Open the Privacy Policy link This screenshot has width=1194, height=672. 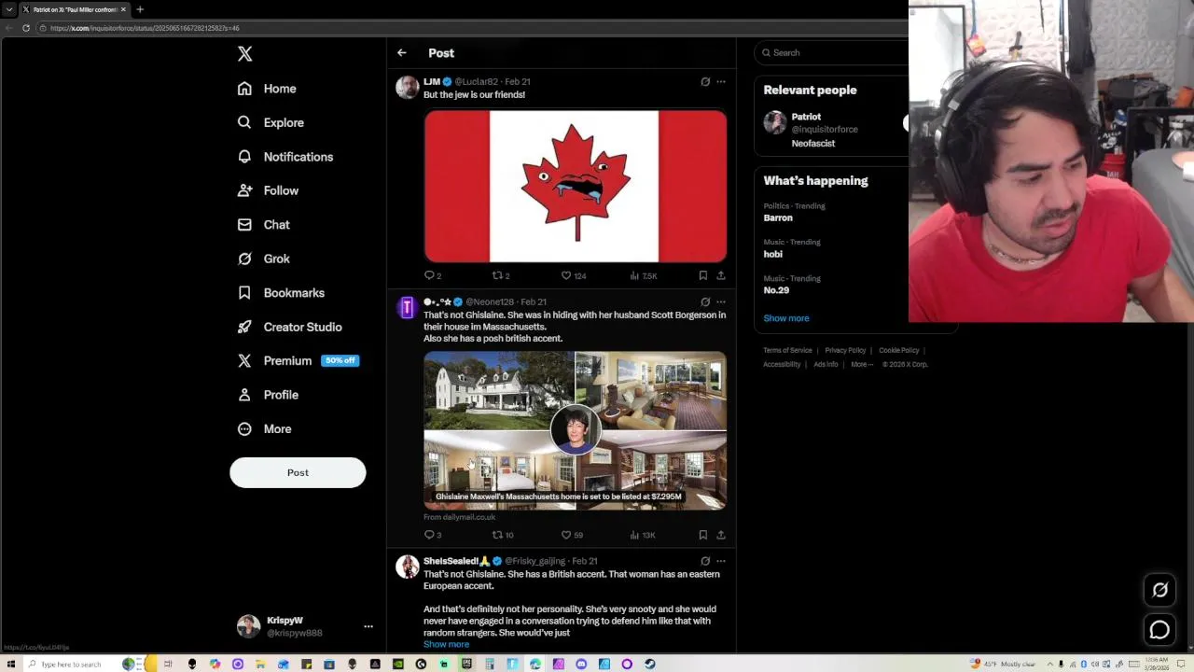(x=845, y=350)
